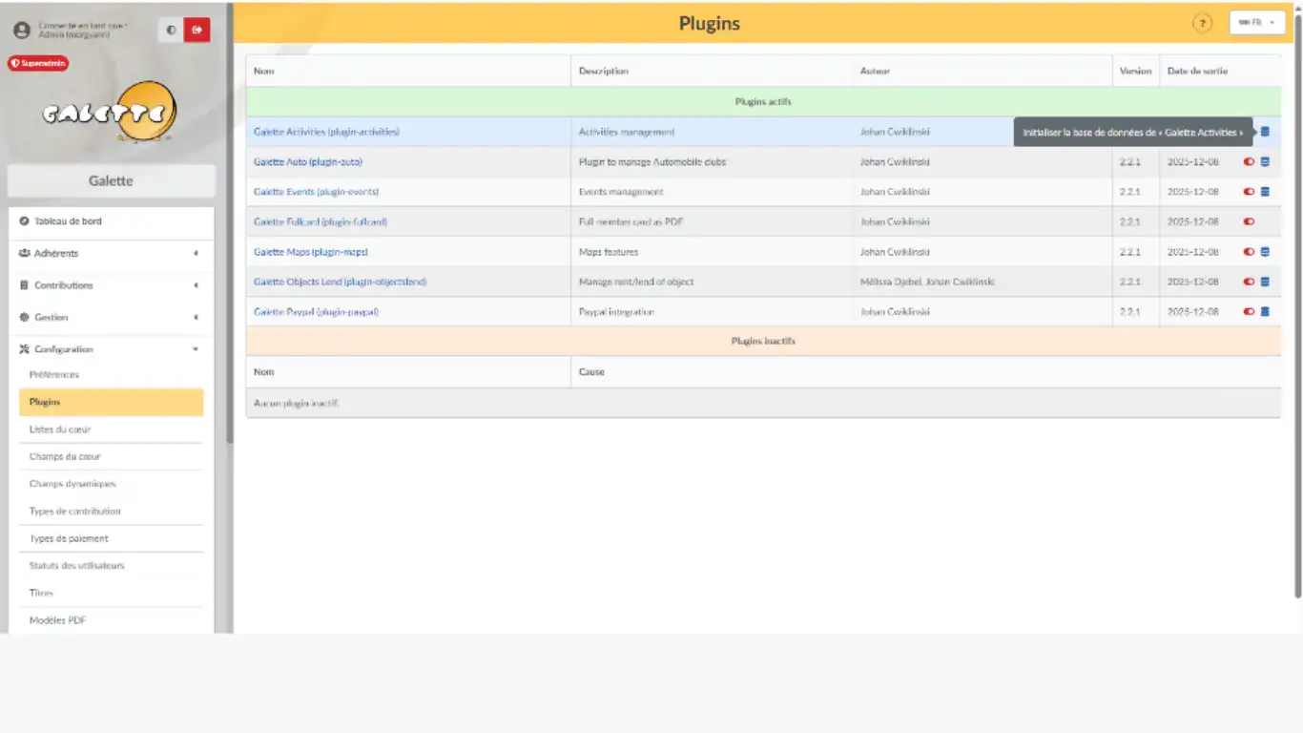This screenshot has width=1303, height=733.
Task: Collapse the Configuration menu section
Action: [x=111, y=349]
